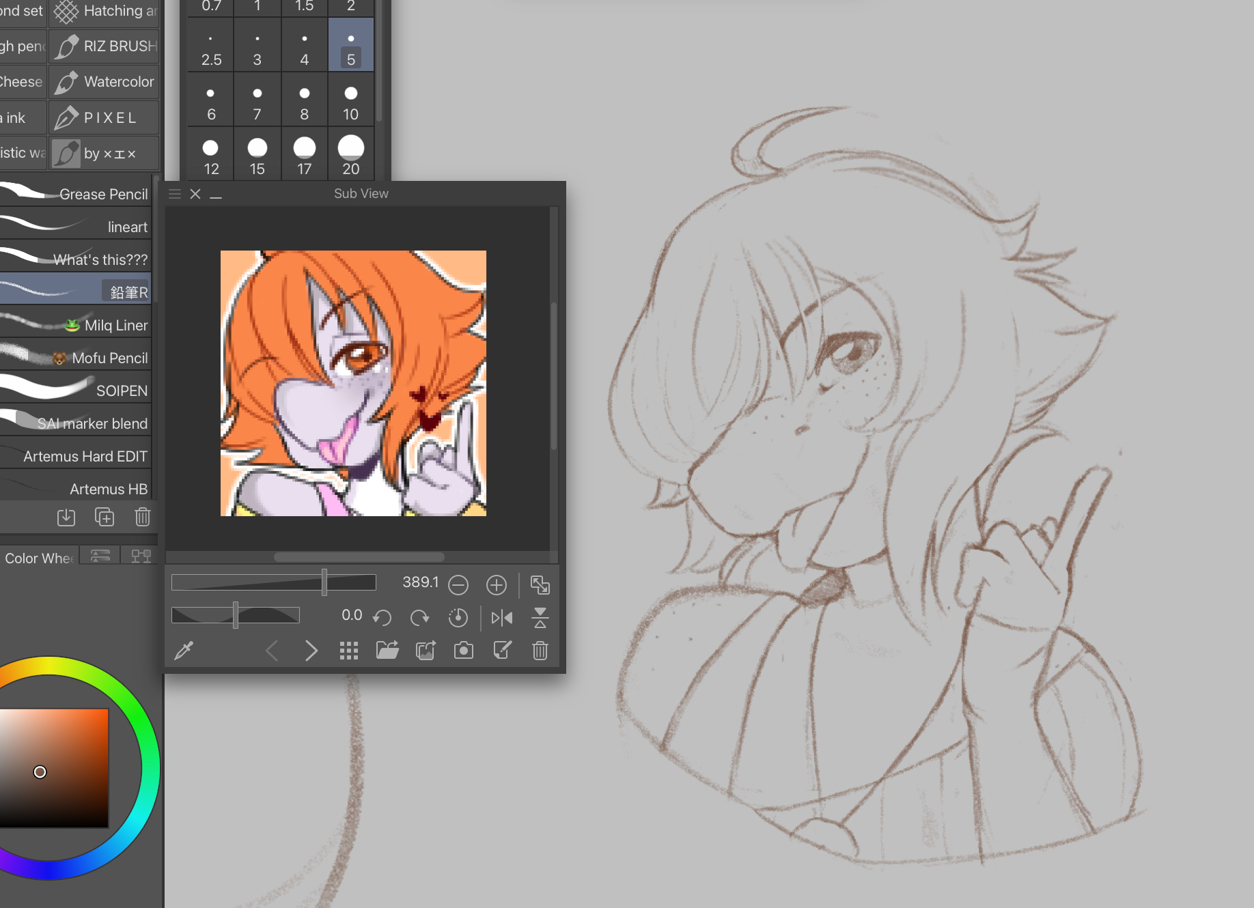1254x908 pixels.
Task: Open the Sub View panel hamburger menu
Action: pos(175,194)
